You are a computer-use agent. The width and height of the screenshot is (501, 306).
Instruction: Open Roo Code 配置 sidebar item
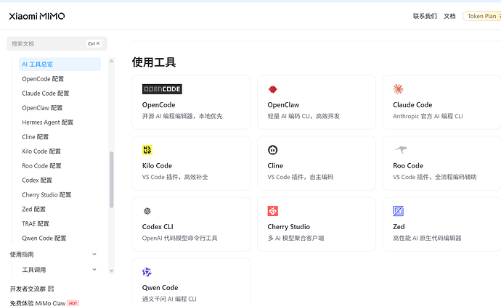(41, 165)
